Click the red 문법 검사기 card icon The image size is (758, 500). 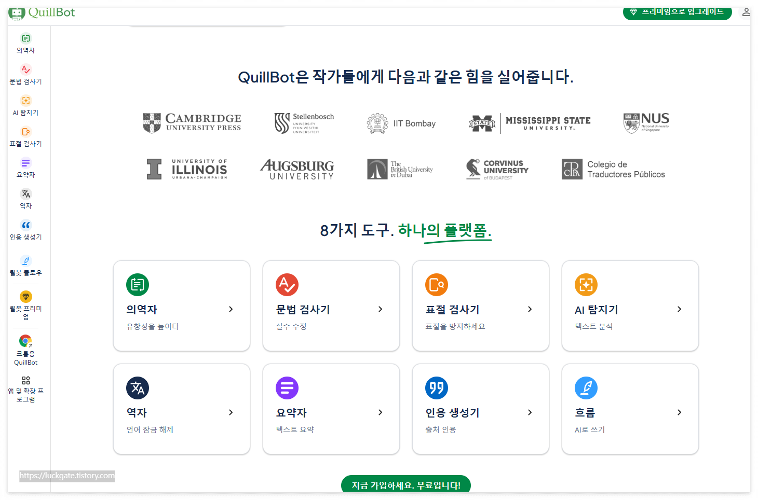click(287, 285)
